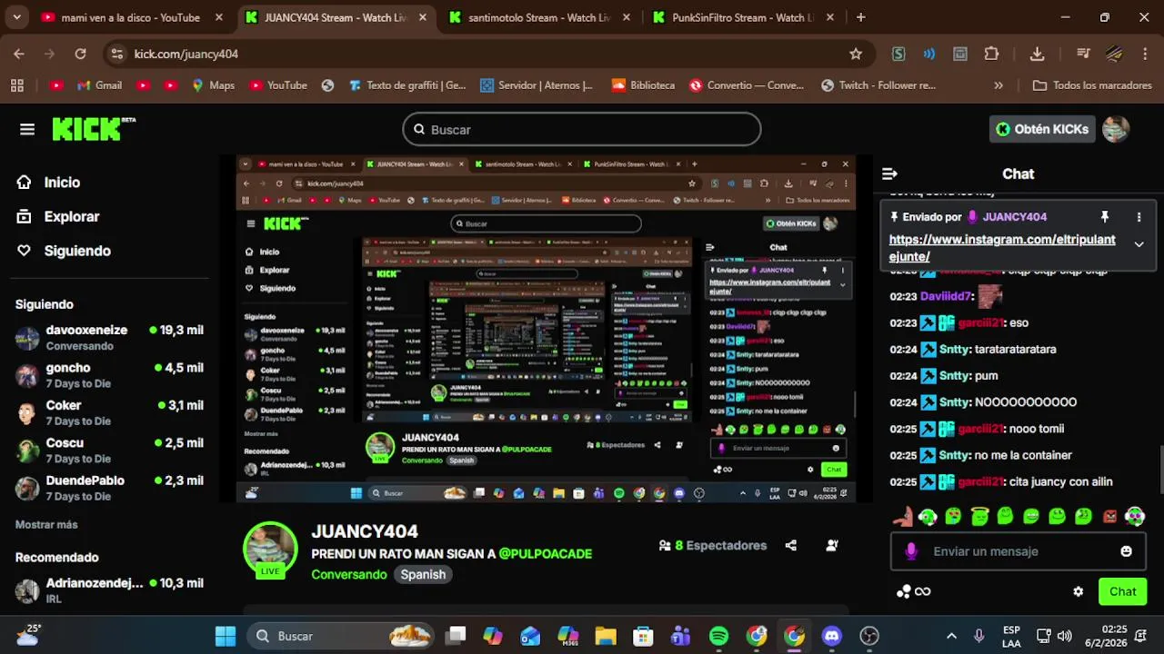Open goncho channel in the sidebar
1164x654 pixels.
pos(109,375)
